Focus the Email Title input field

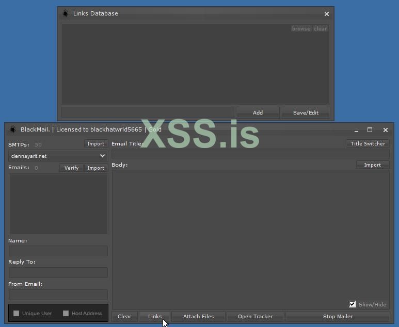point(250,154)
